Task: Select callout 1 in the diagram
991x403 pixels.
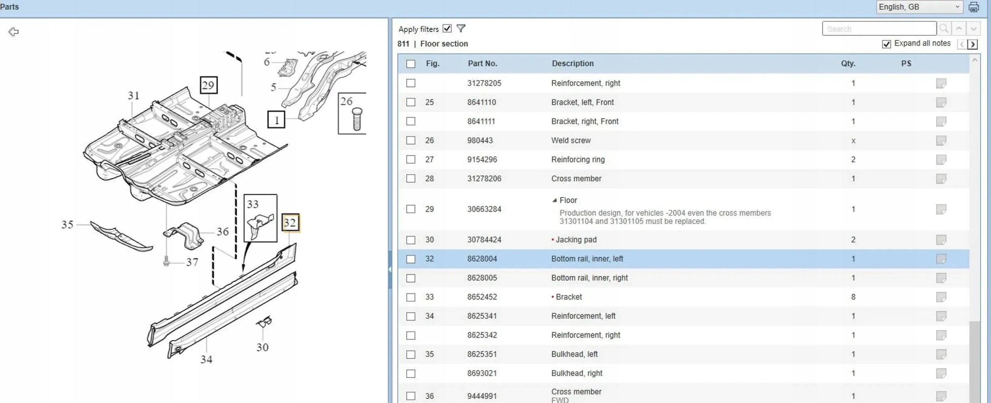Action: pyautogui.click(x=276, y=120)
